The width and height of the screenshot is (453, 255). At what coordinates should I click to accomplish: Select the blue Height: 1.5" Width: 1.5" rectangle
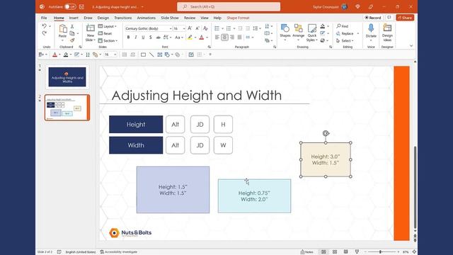point(173,190)
